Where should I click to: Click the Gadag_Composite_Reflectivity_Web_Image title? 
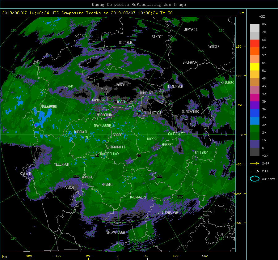click(x=139, y=5)
